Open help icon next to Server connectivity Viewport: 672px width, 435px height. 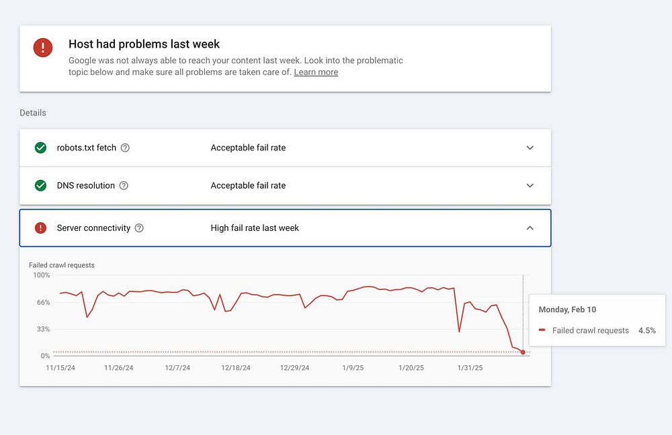(139, 228)
